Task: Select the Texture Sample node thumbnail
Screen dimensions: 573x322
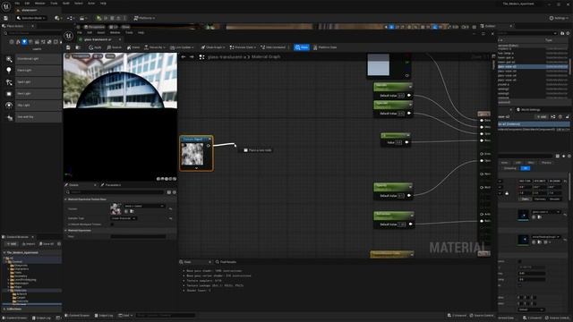Action: click(x=192, y=154)
